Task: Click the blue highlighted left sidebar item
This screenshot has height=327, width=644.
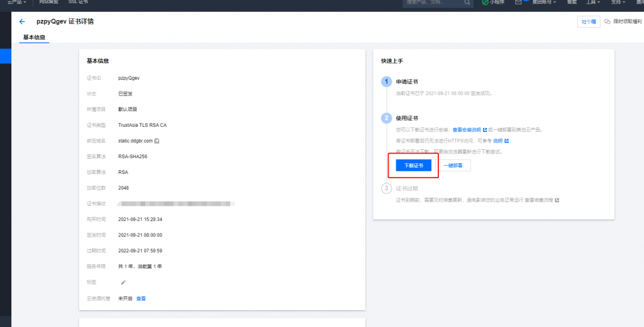Action: [x=5, y=56]
